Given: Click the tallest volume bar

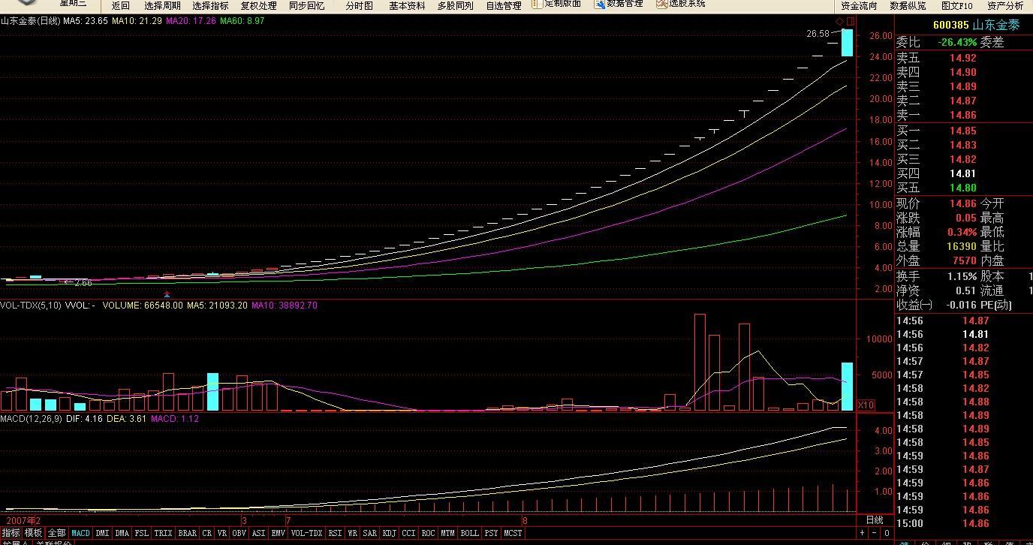Looking at the screenshot, I should [700, 362].
